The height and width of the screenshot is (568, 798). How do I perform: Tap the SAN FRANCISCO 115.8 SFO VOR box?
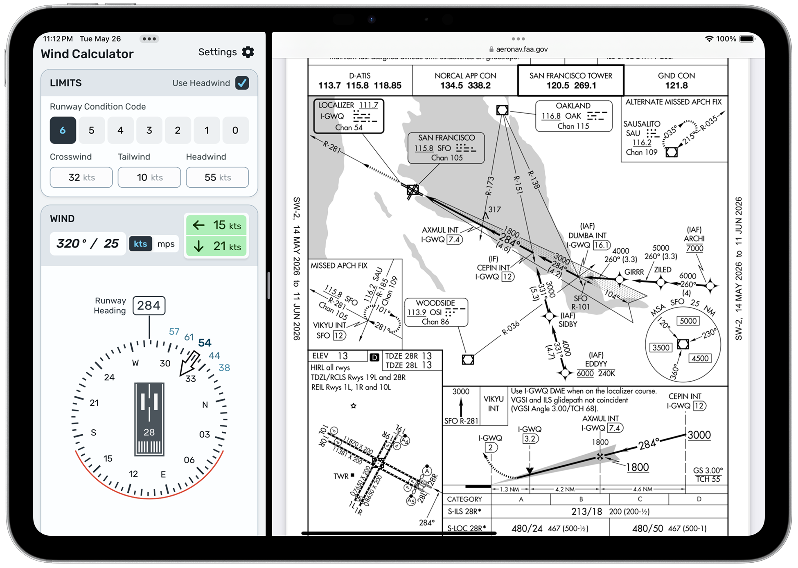pyautogui.click(x=446, y=148)
